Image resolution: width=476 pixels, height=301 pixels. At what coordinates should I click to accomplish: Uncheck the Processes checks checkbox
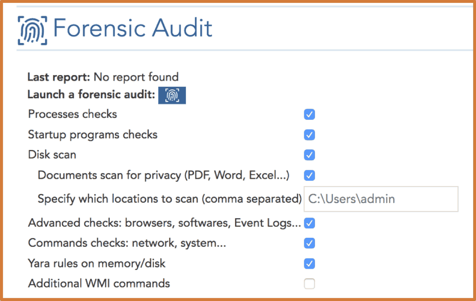(309, 115)
